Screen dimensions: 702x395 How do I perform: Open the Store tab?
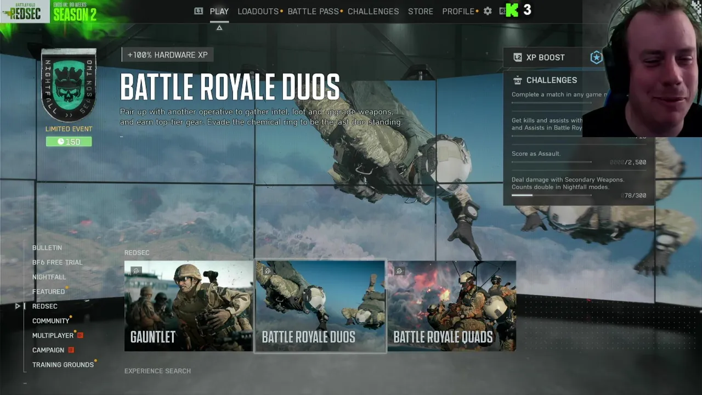point(421,11)
